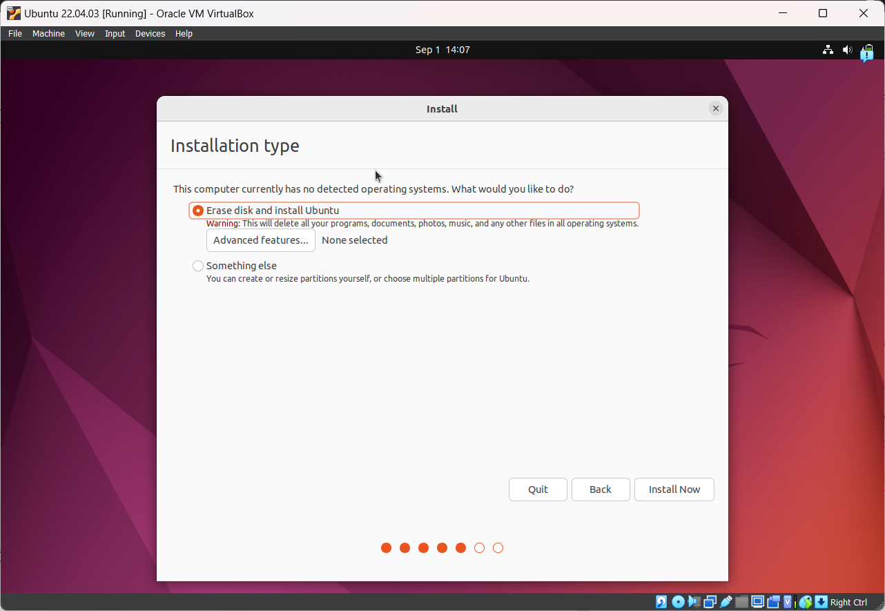Click the 'Right Ctrl' host key label
This screenshot has width=885, height=611.
(848, 602)
